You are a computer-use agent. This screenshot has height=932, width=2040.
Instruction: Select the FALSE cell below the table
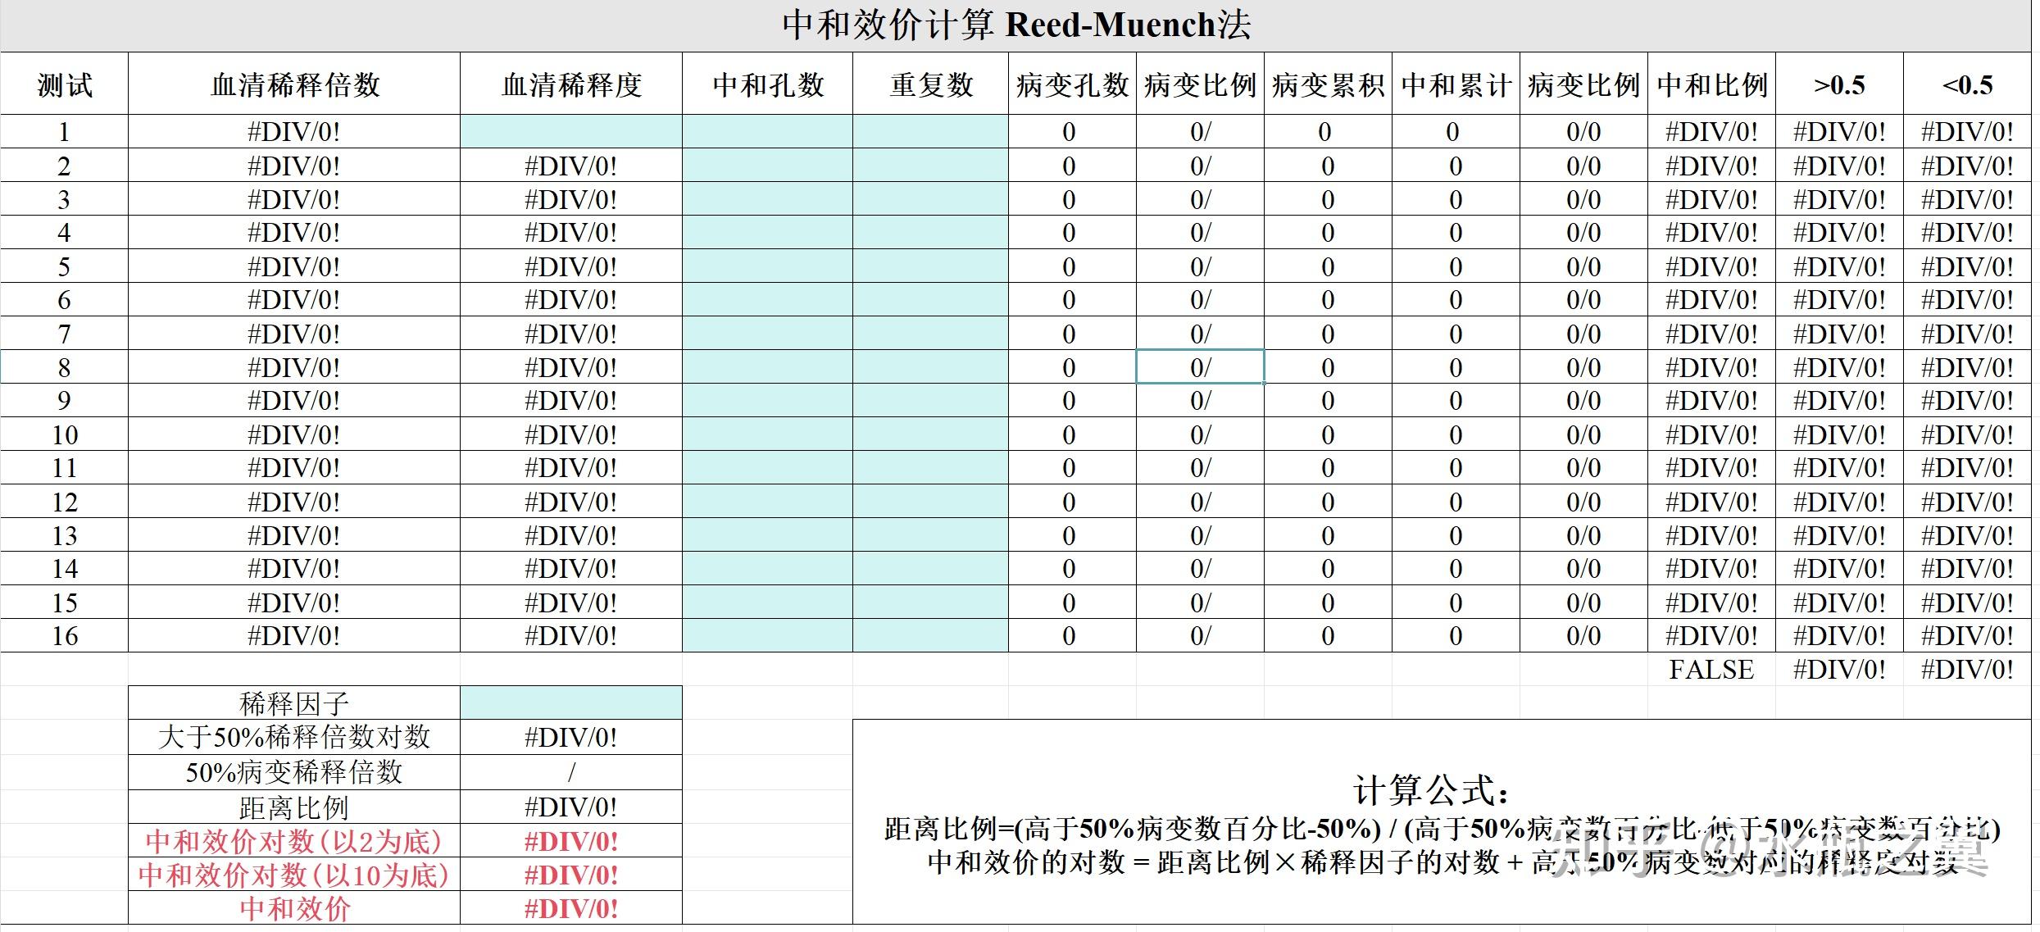[1711, 670]
